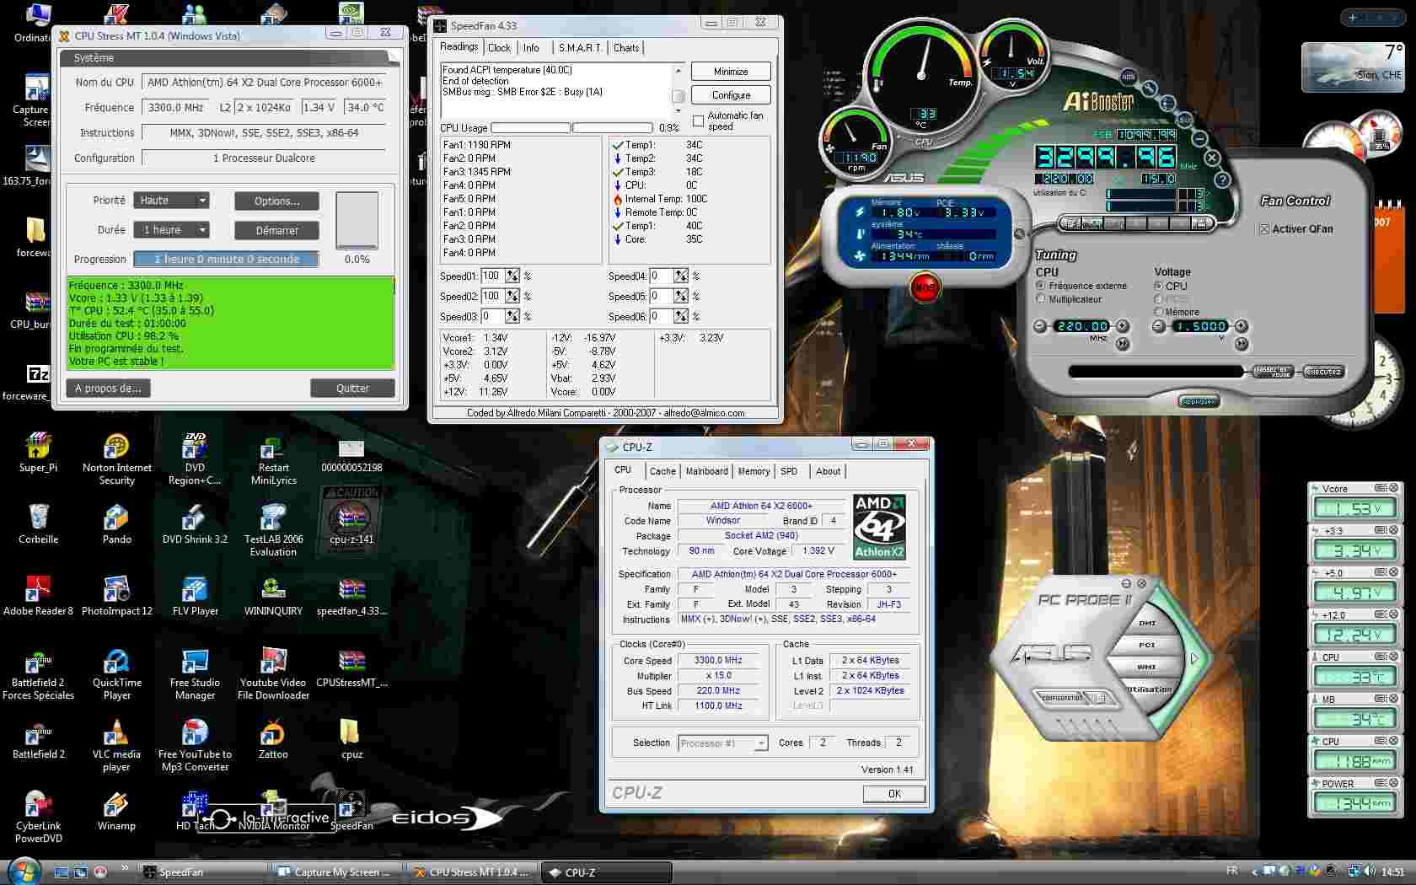
Task: Click OK in the CPU-Z window
Action: tap(894, 794)
